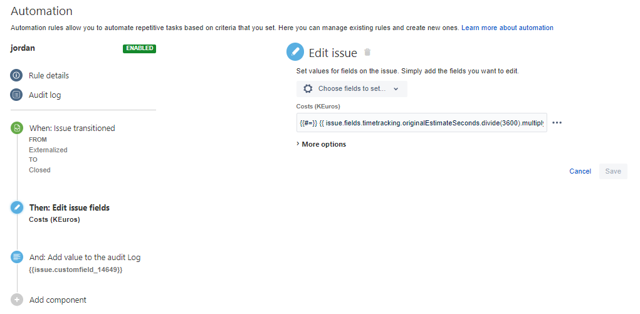This screenshot has height=314, width=640.
Task: Select the blue pencil Edit issue fields icon
Action: [x=17, y=207]
